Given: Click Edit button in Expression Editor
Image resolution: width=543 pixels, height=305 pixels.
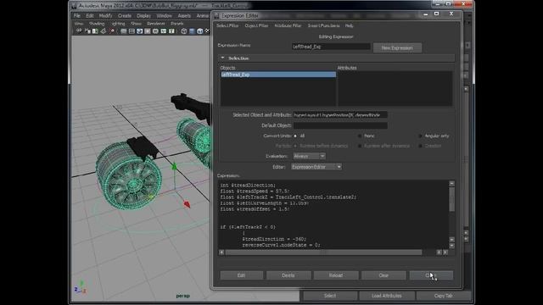Looking at the screenshot, I should (241, 275).
